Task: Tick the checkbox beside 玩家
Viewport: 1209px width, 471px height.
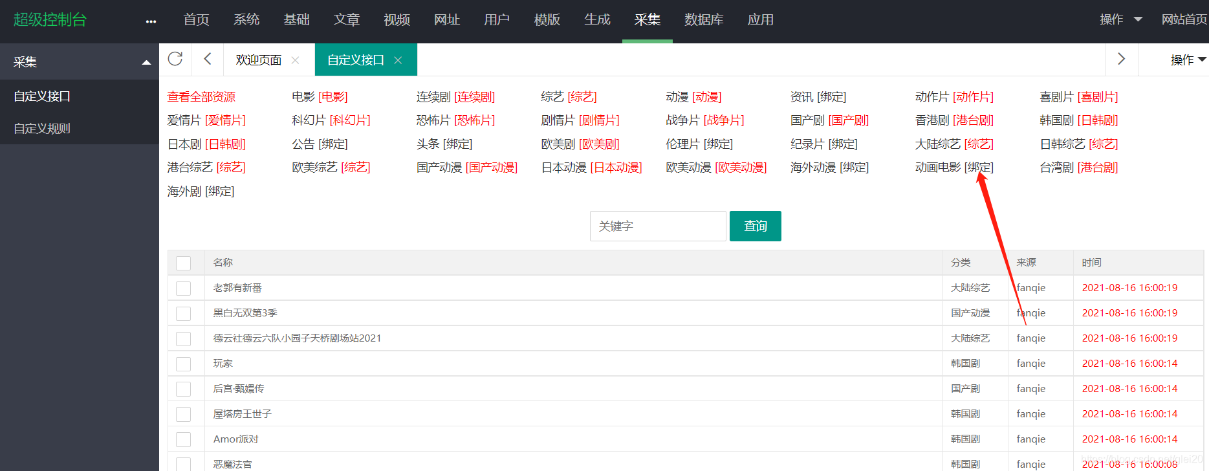Action: click(184, 364)
